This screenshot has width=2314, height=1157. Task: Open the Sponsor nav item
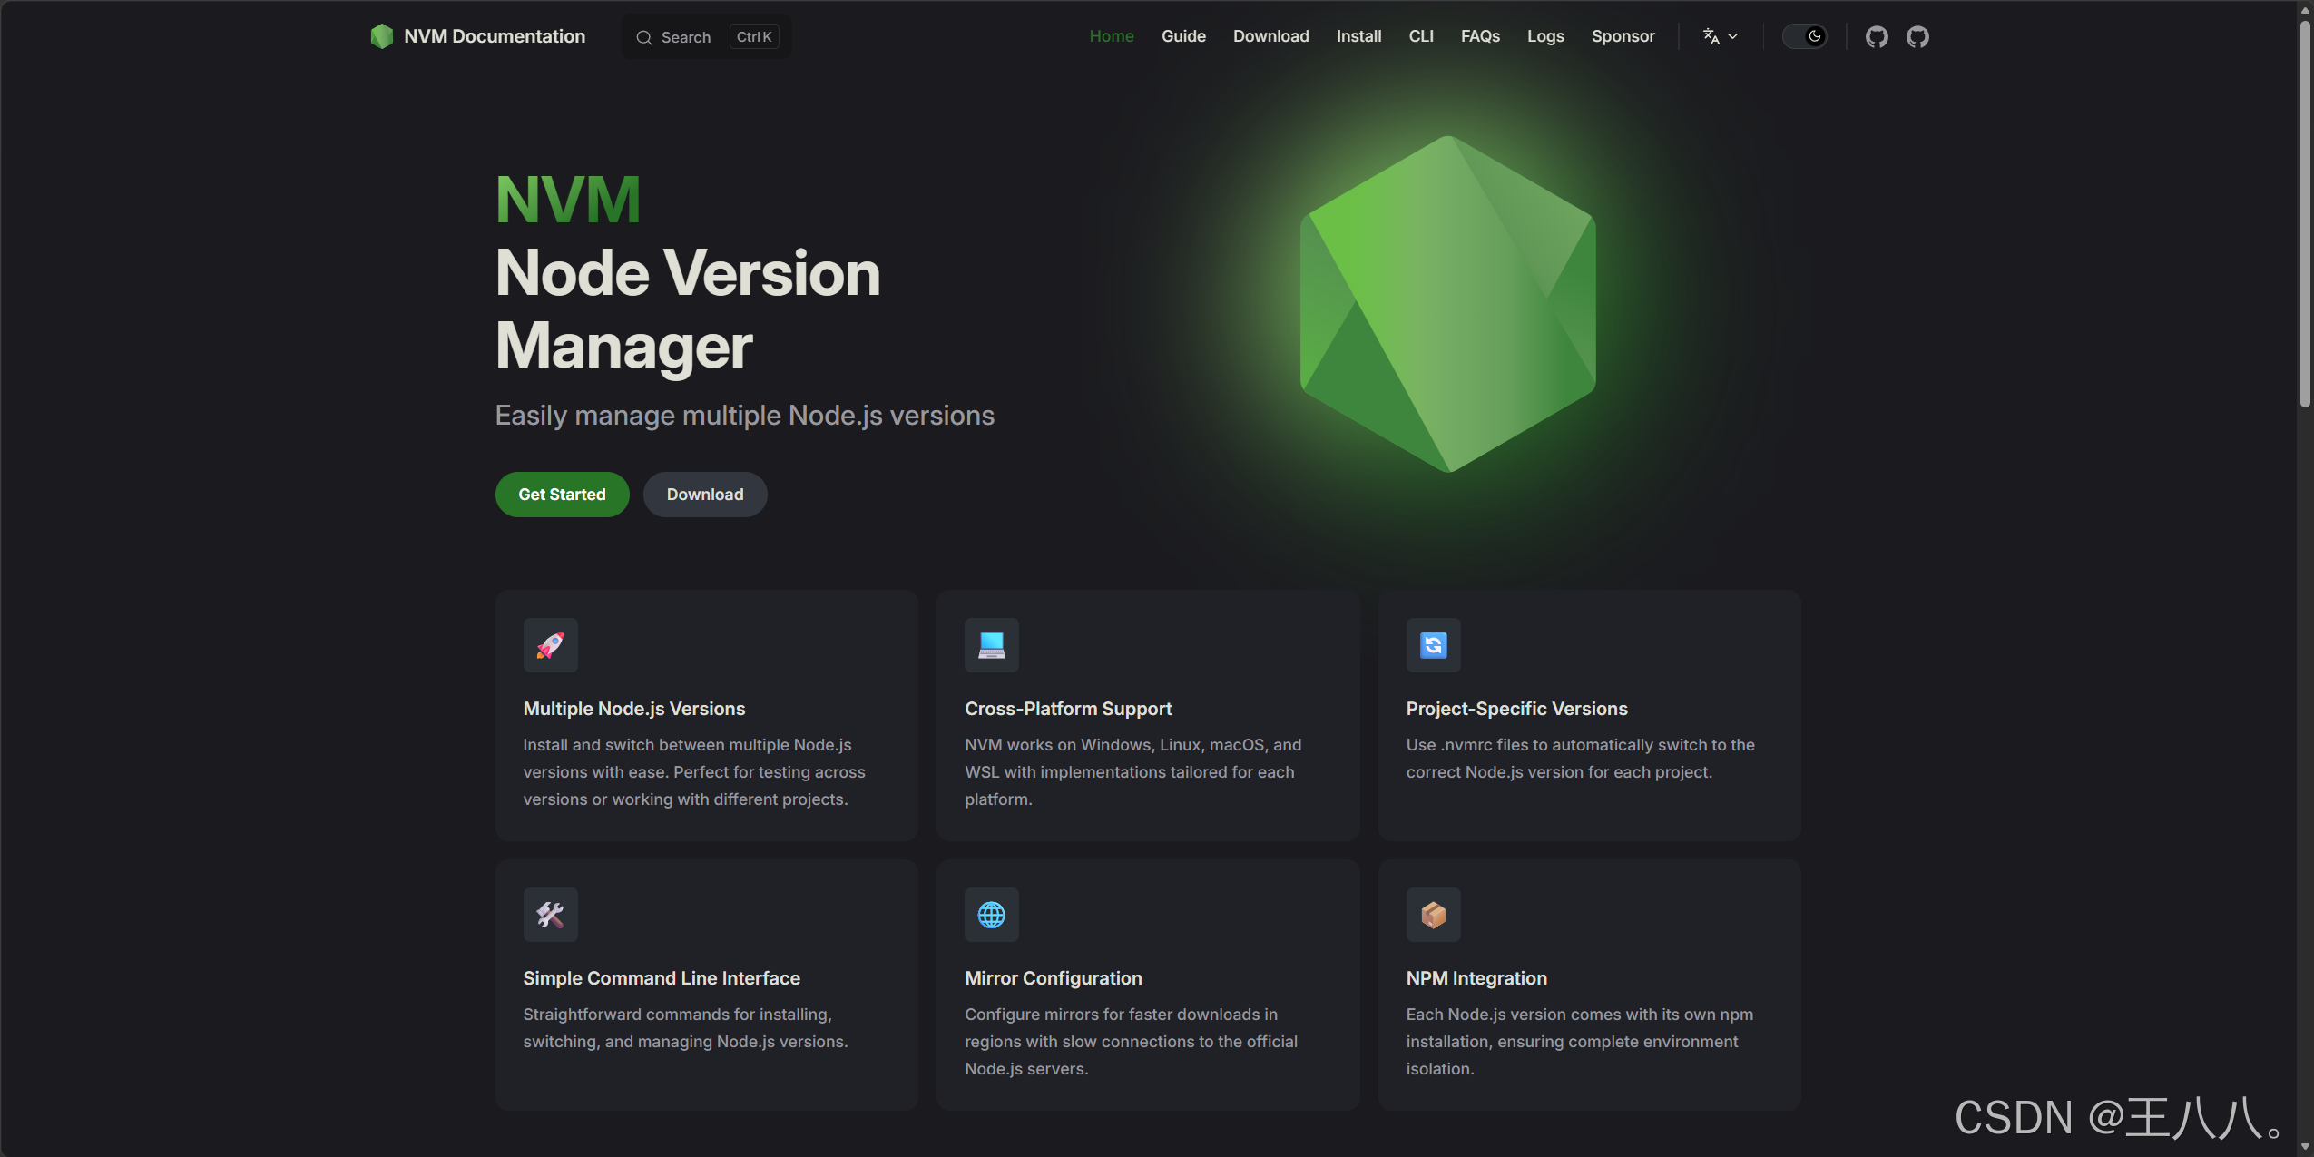[x=1623, y=36]
